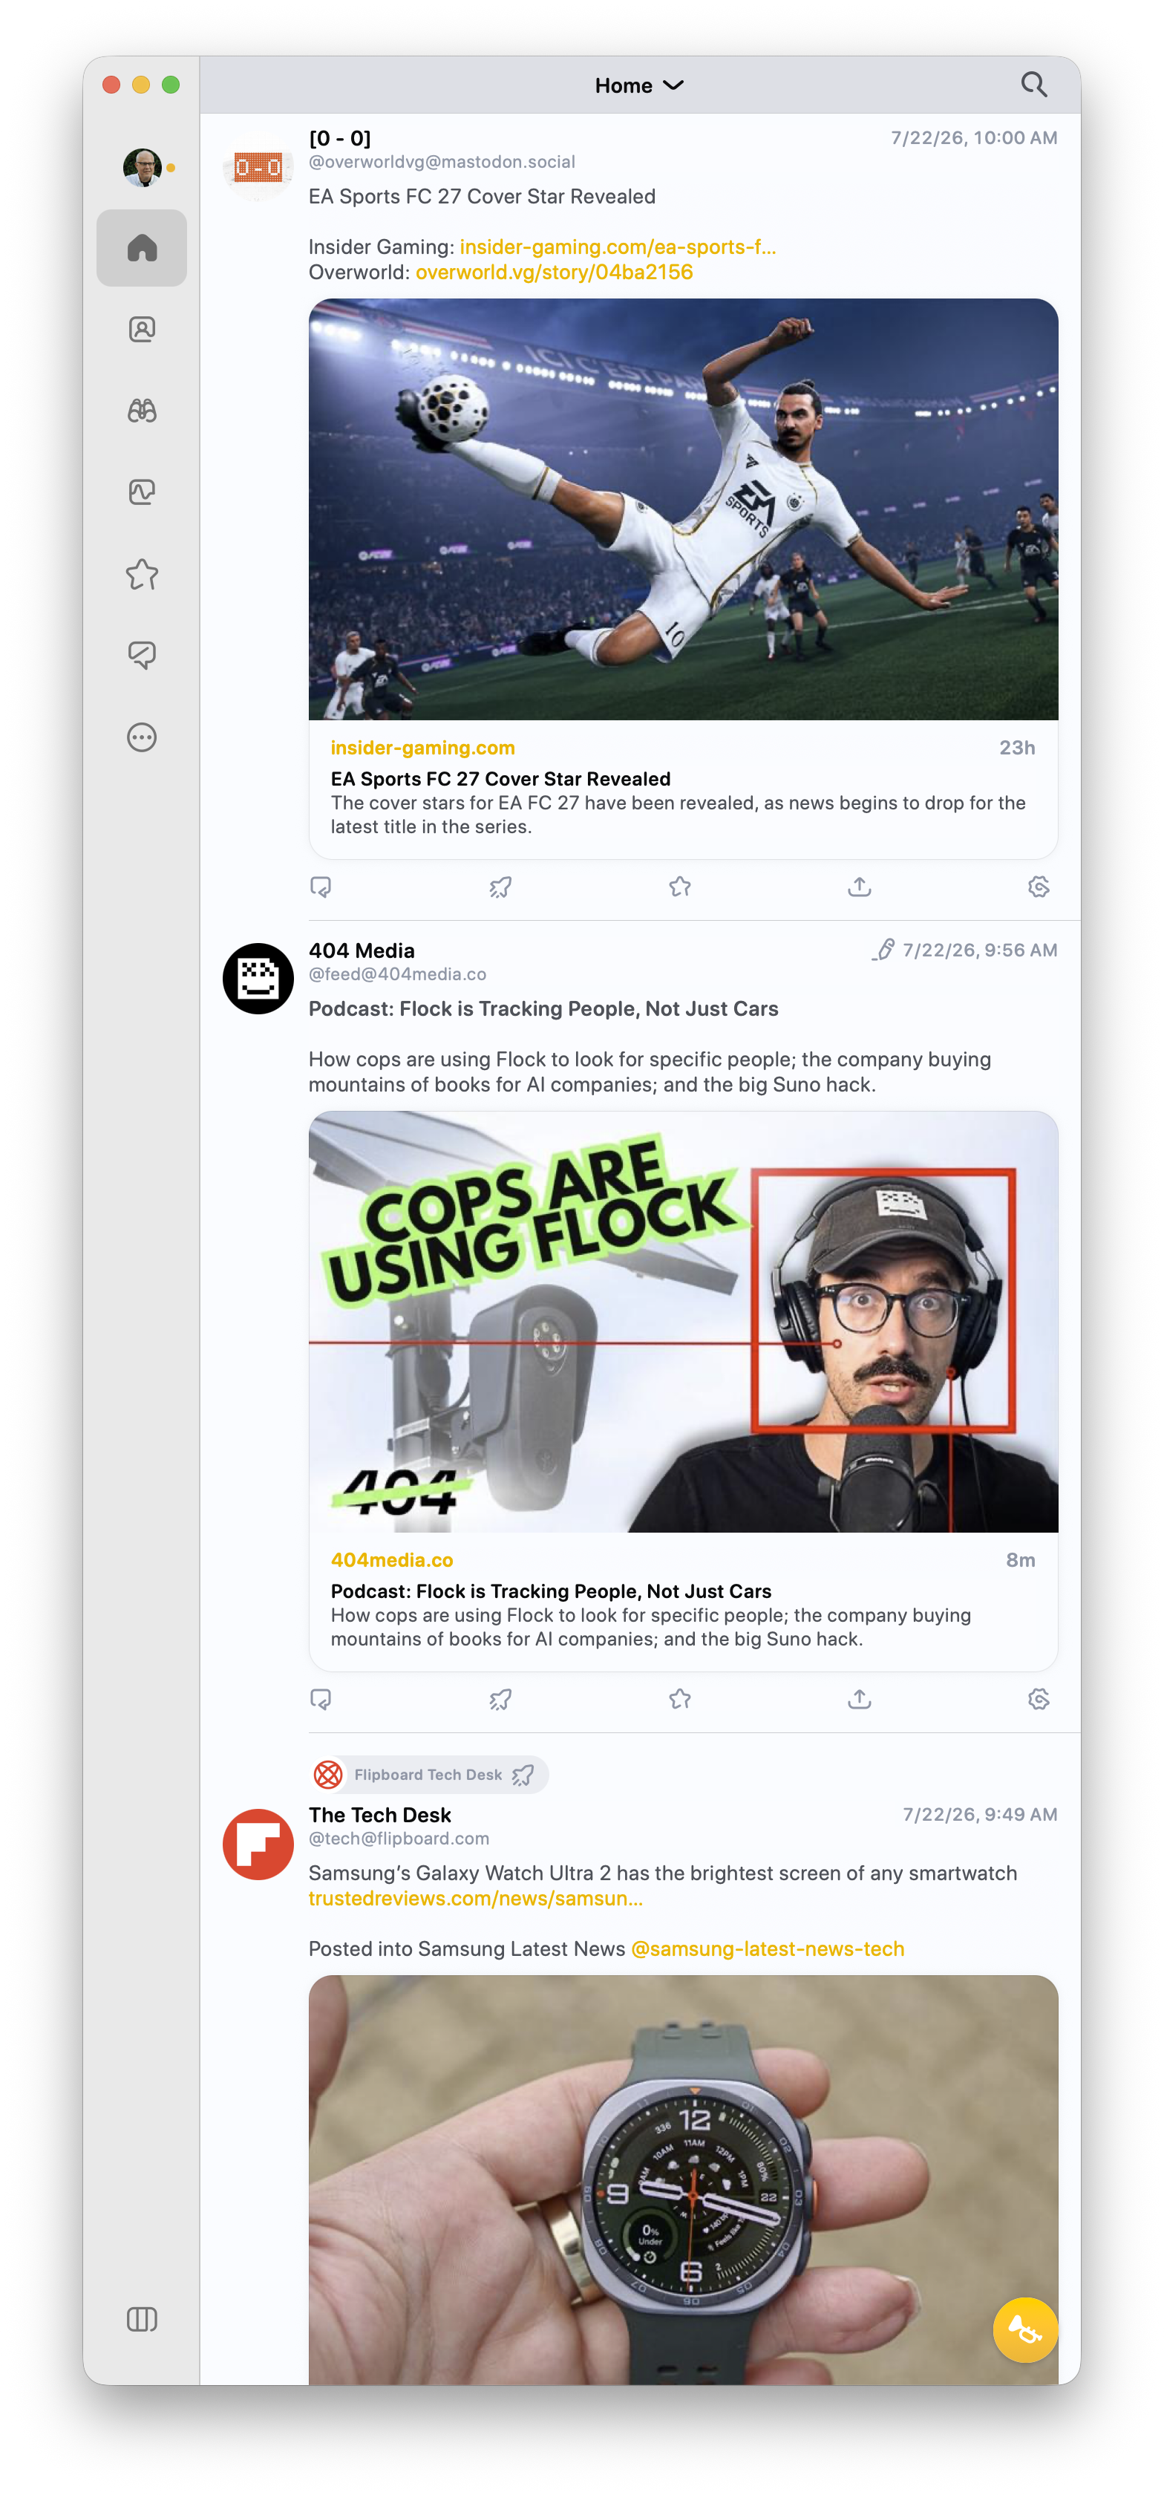Select the 7/22/26, 10:00 AM timestamp
This screenshot has height=2495, width=1164.
(973, 137)
